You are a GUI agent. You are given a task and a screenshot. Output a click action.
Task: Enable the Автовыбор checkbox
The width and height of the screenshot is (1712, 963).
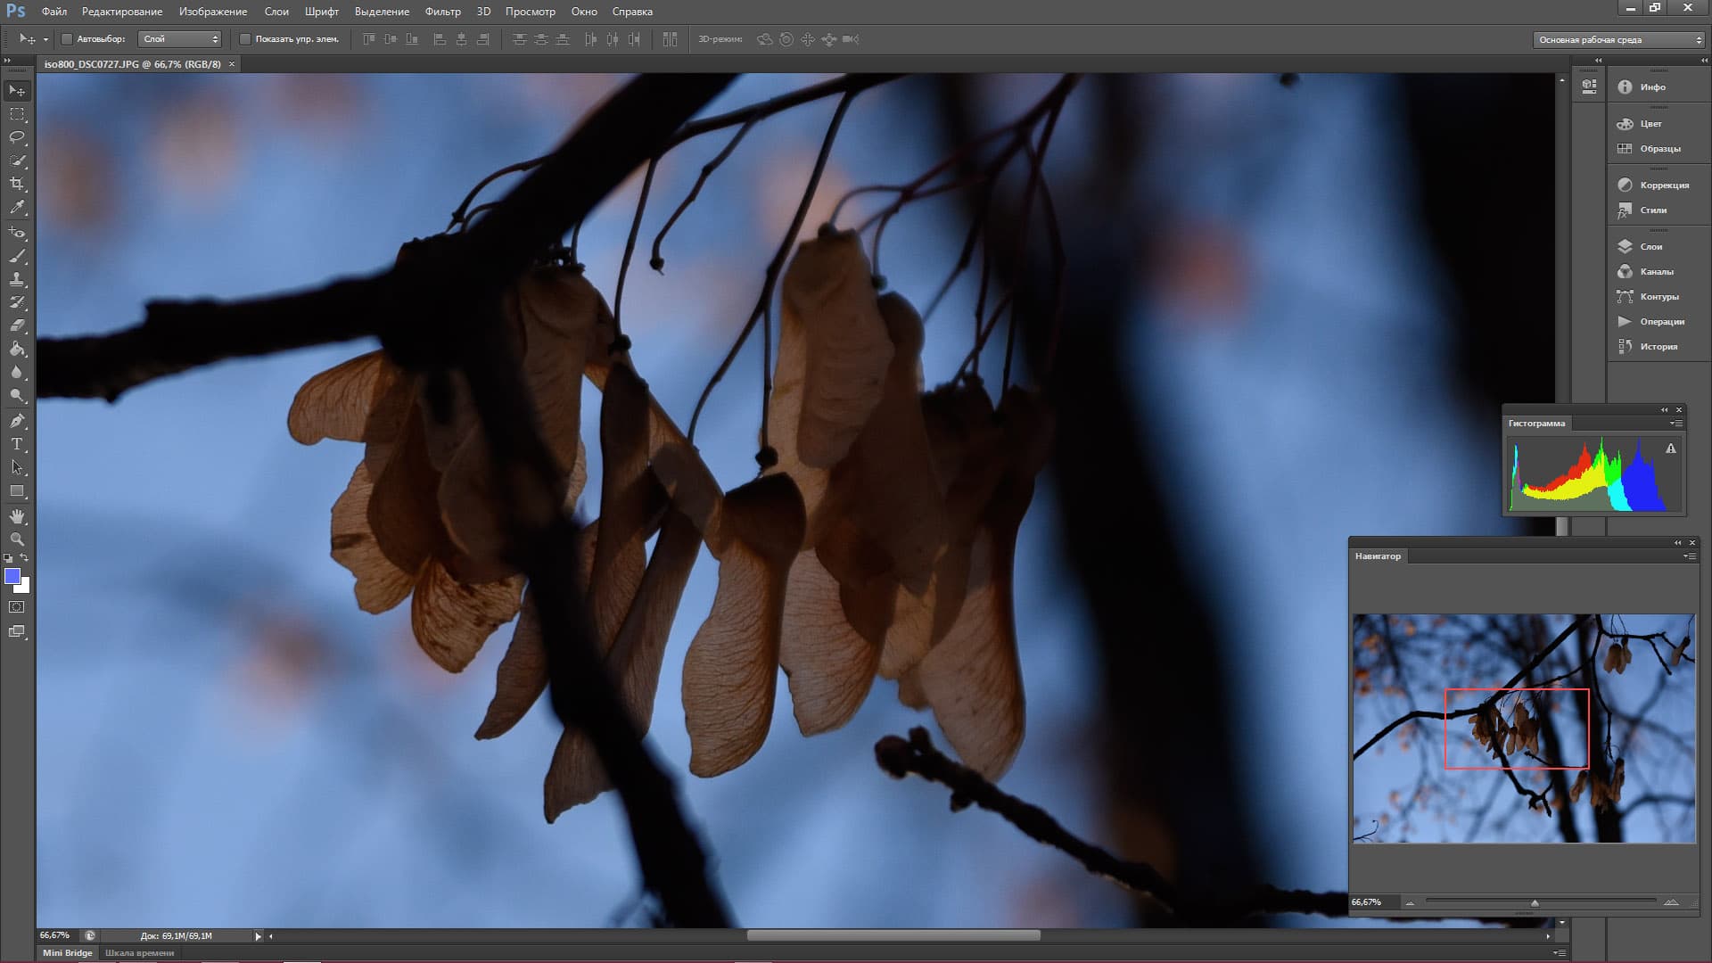67,39
